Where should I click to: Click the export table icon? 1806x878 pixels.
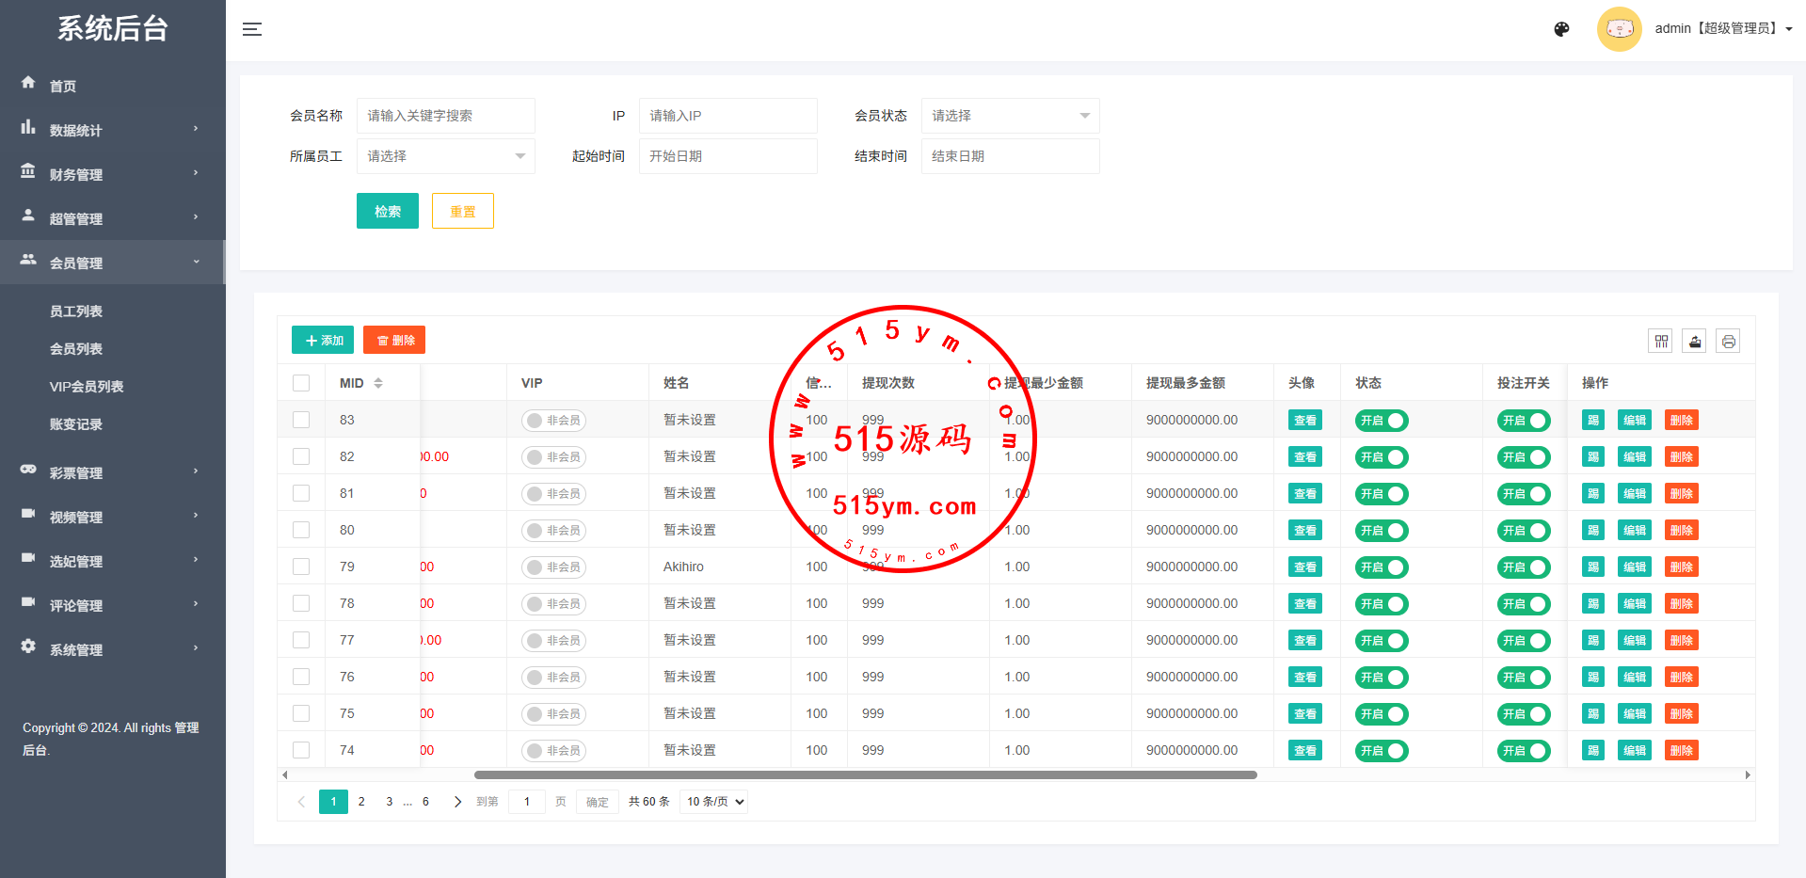point(1695,341)
